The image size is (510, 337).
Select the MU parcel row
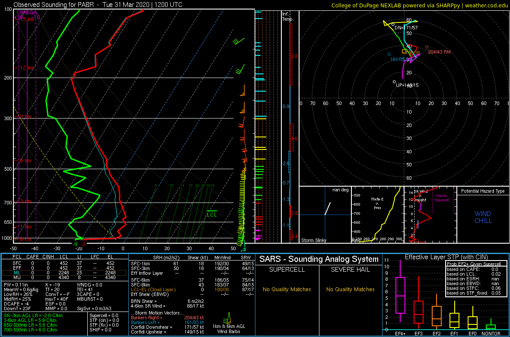64,278
